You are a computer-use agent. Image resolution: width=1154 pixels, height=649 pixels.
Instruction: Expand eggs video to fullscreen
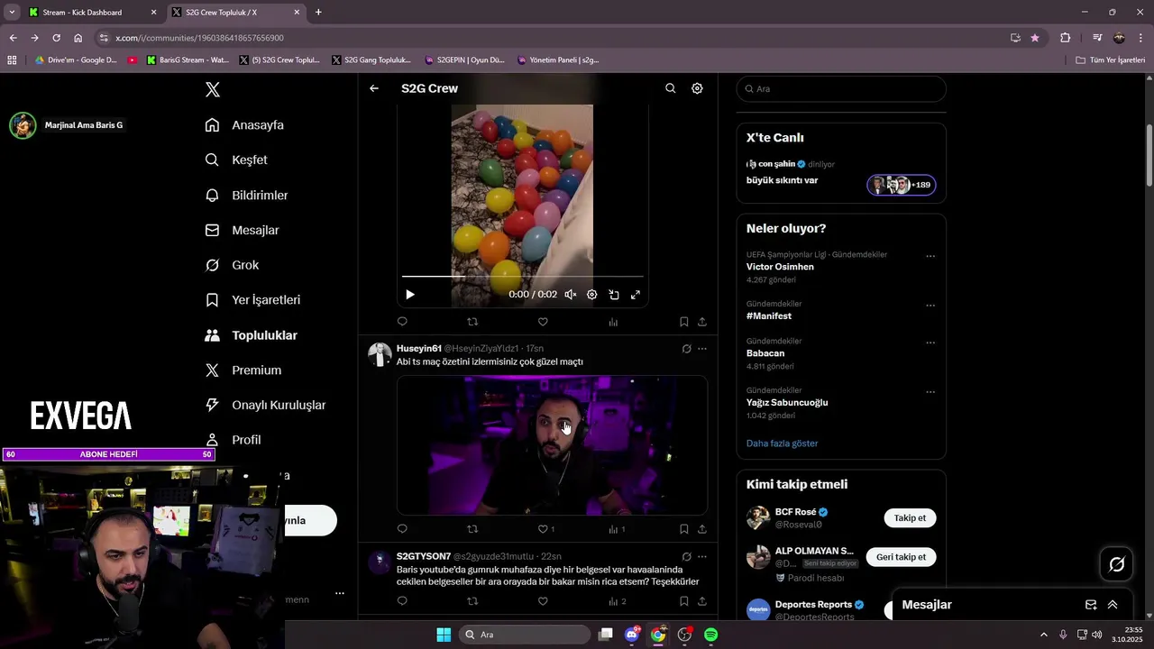click(x=636, y=295)
